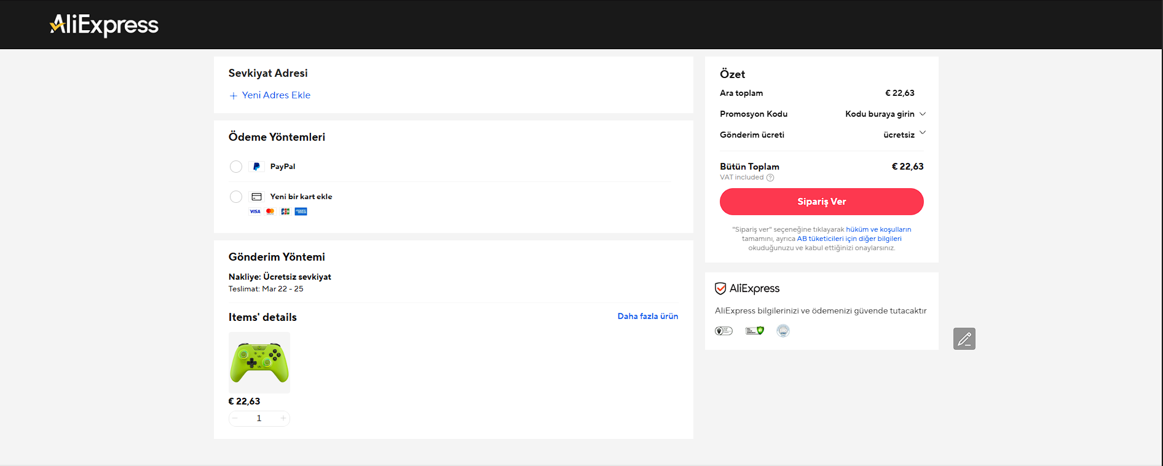This screenshot has height=466, width=1163.
Task: Expand the Gönderim ücreti chevron
Action: point(922,133)
